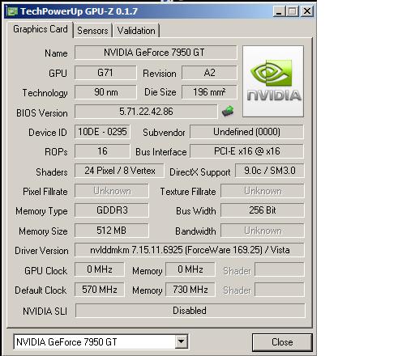The height and width of the screenshot is (356, 415).
Task: Click the 'NVIDIA SLI' label
Action: click(x=45, y=311)
